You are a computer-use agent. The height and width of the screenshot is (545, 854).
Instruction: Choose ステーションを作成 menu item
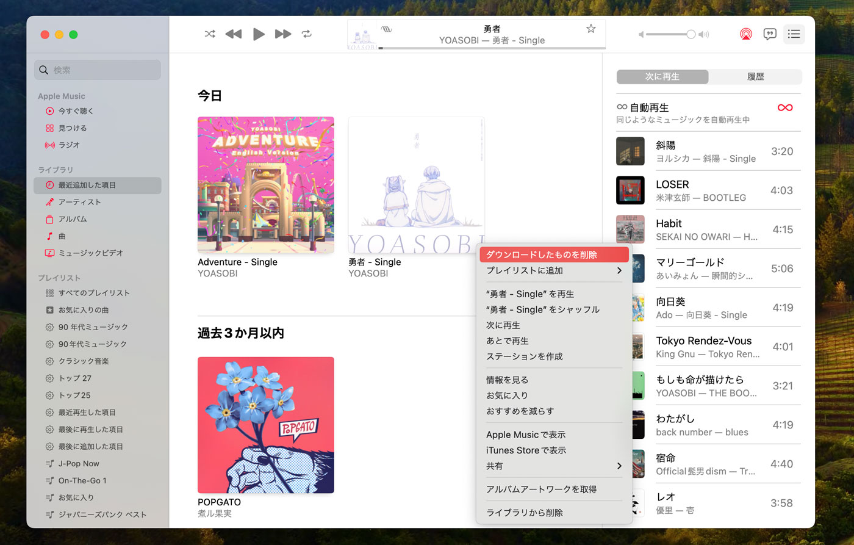(x=554, y=356)
